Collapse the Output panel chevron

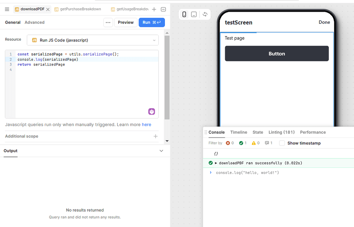[161, 151]
